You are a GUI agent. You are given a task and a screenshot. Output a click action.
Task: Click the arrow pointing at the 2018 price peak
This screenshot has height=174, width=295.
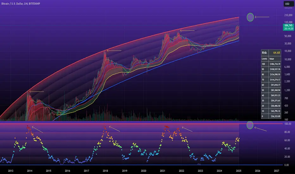pos(114,50)
